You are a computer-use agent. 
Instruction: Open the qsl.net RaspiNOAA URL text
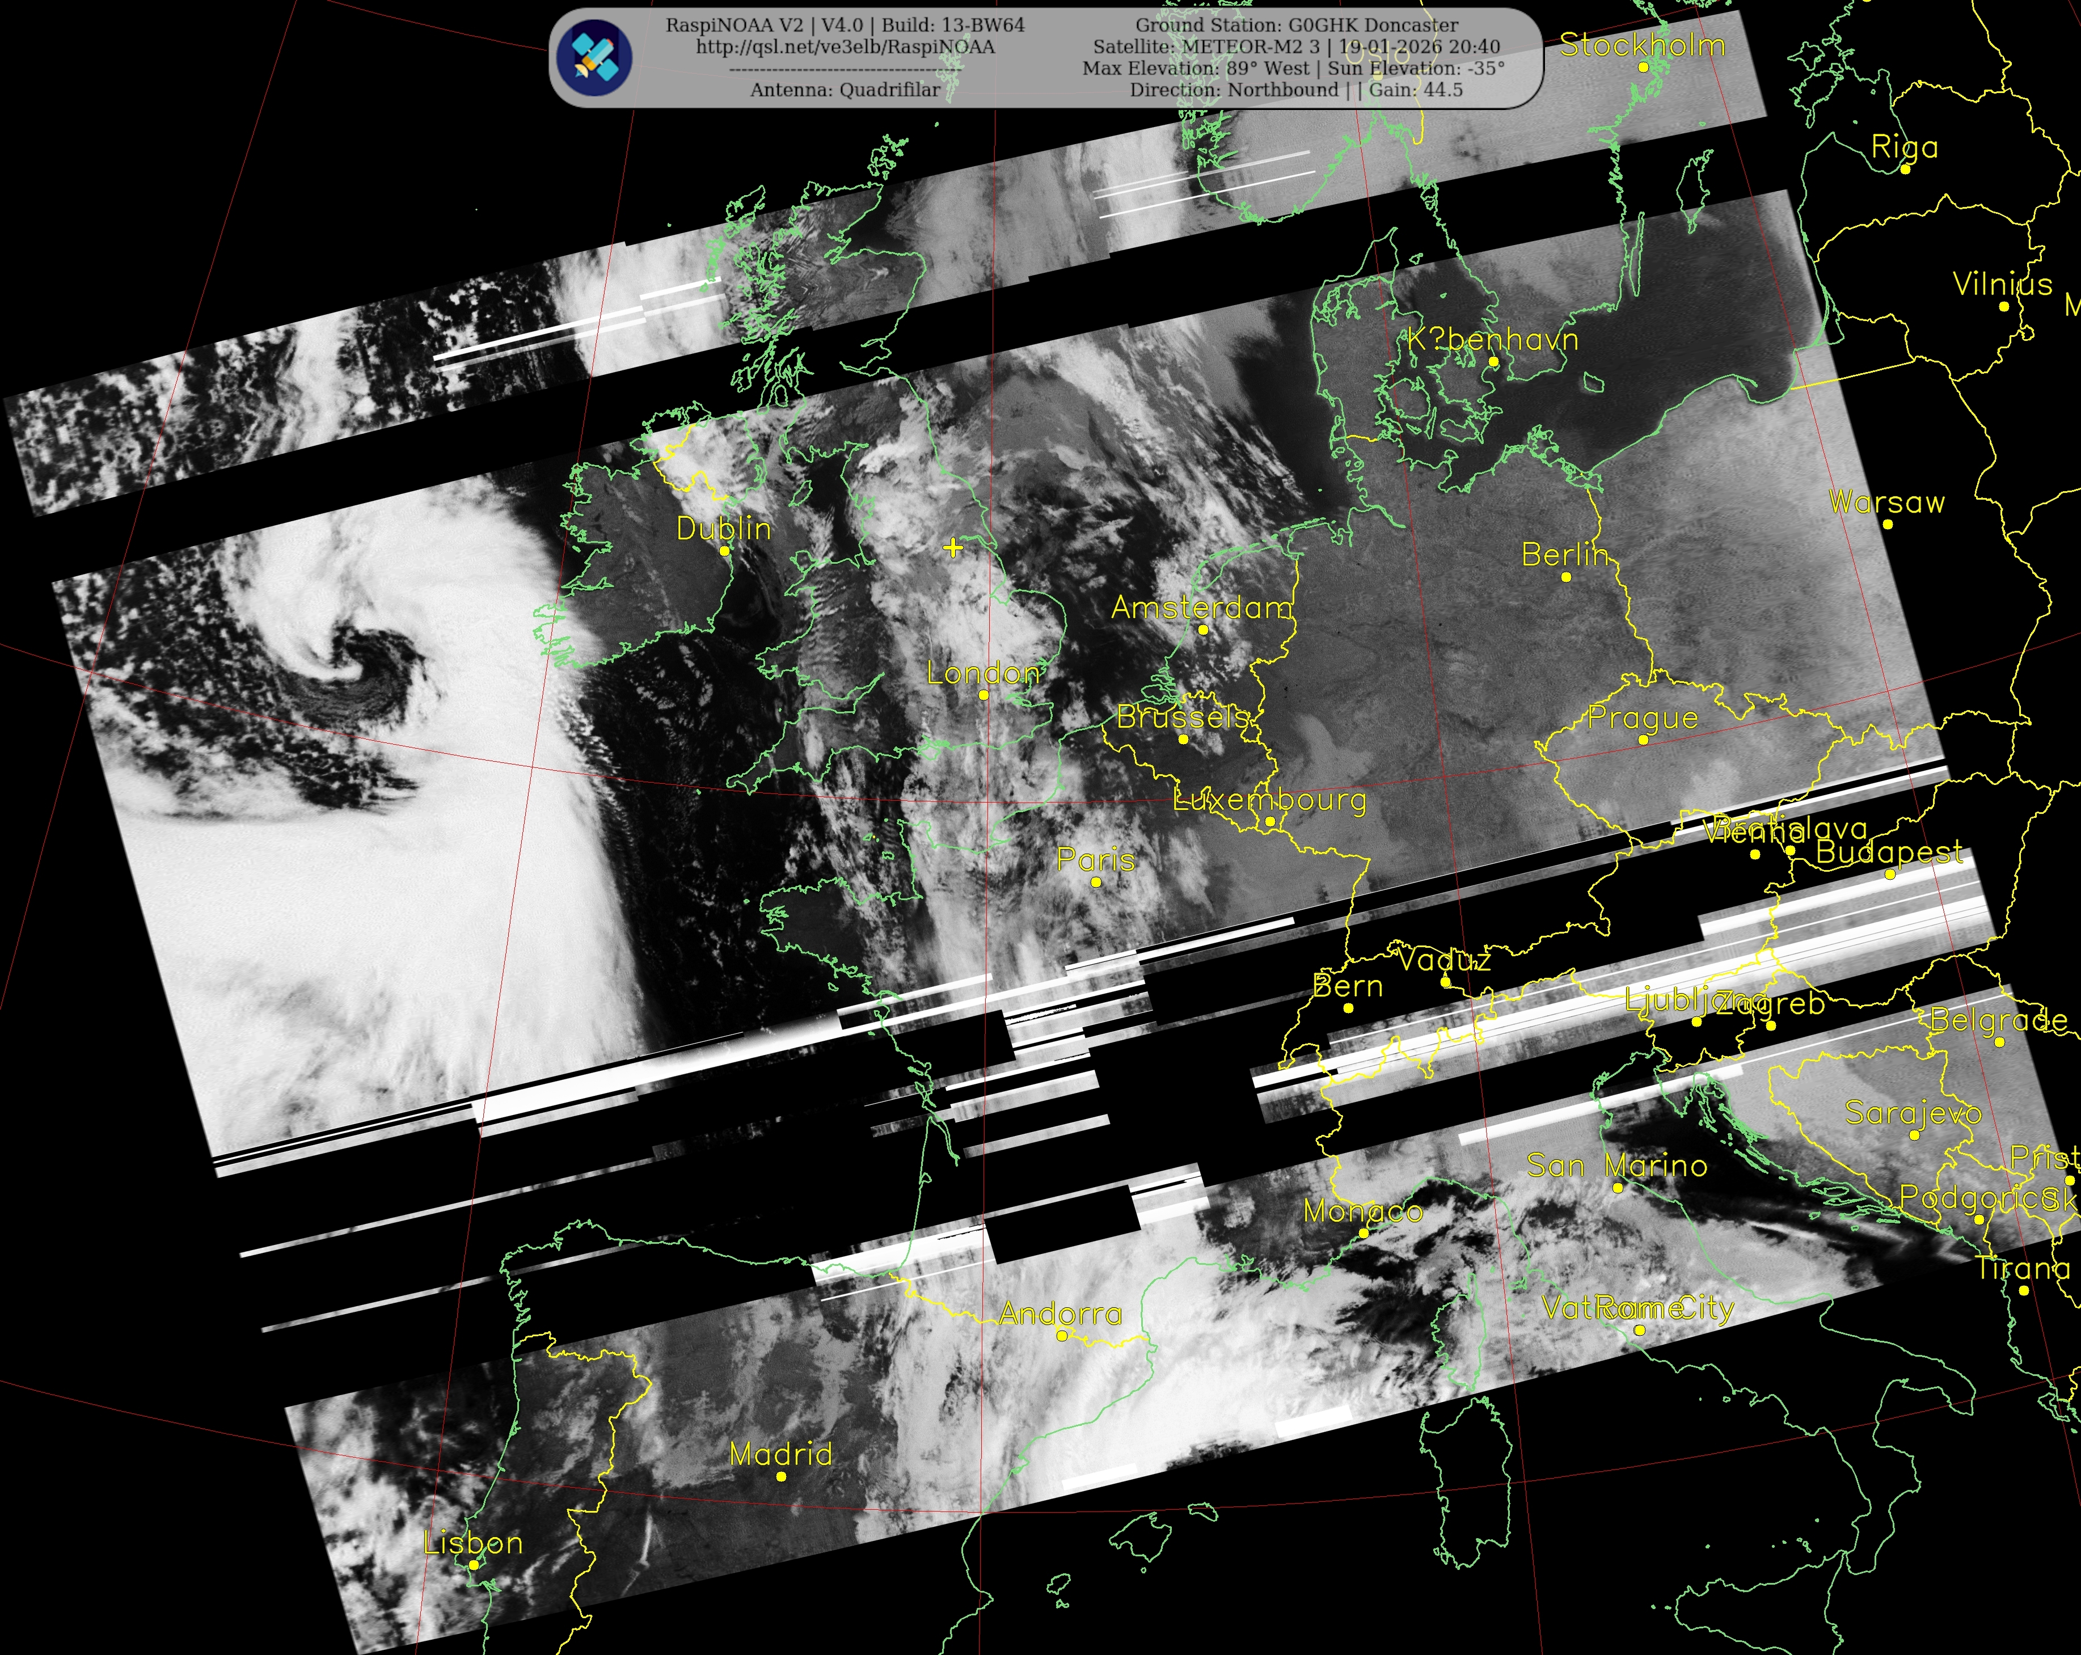click(x=845, y=47)
